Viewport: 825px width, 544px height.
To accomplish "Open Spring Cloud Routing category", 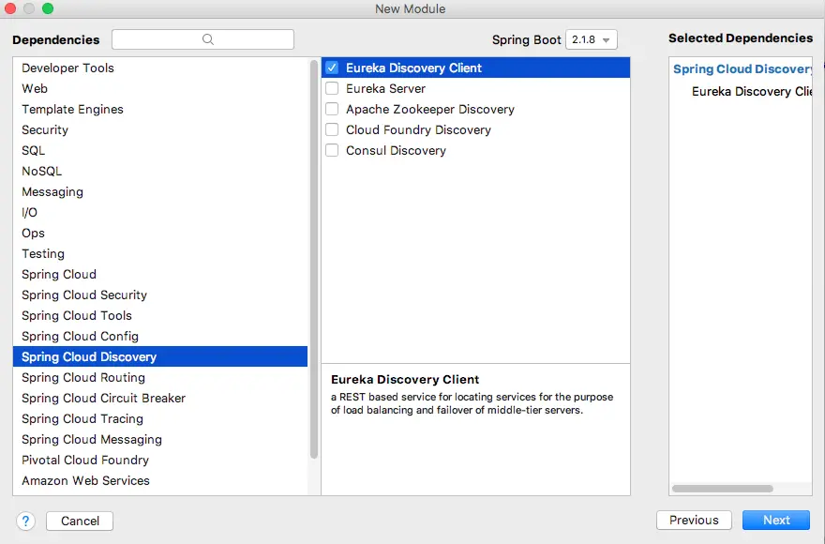I will (160, 377).
